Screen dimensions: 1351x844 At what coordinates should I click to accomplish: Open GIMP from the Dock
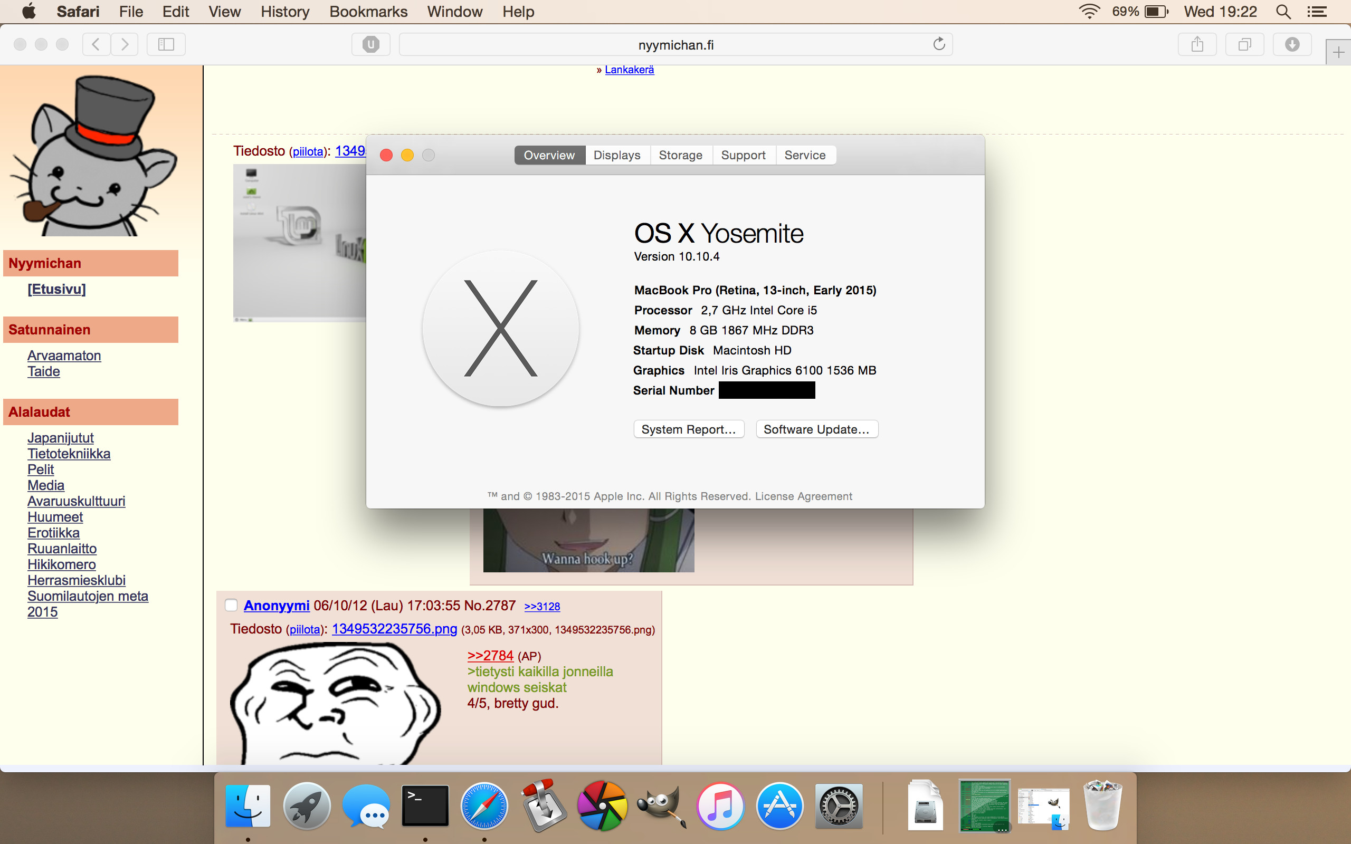click(x=661, y=805)
